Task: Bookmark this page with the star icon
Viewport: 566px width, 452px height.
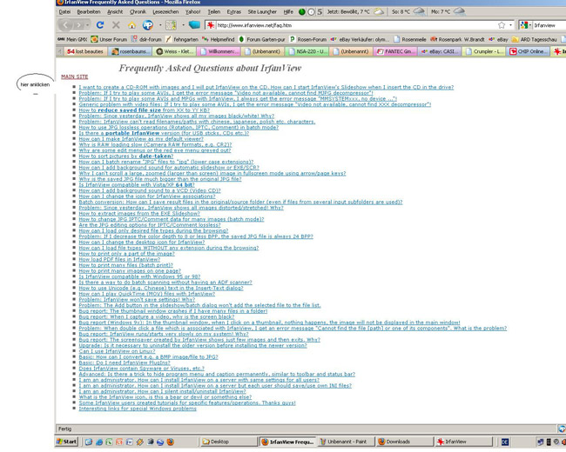Action: tap(502, 25)
